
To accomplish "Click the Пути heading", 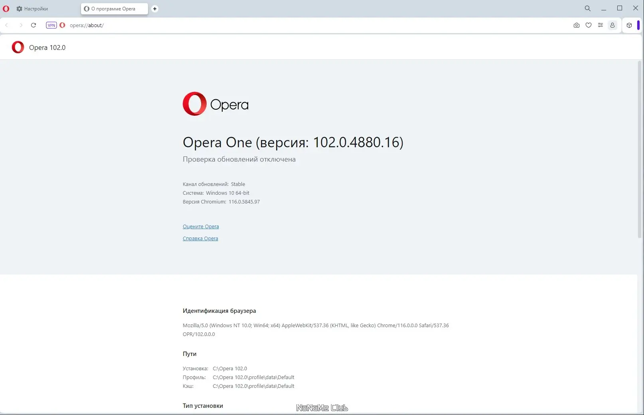I will click(x=190, y=354).
